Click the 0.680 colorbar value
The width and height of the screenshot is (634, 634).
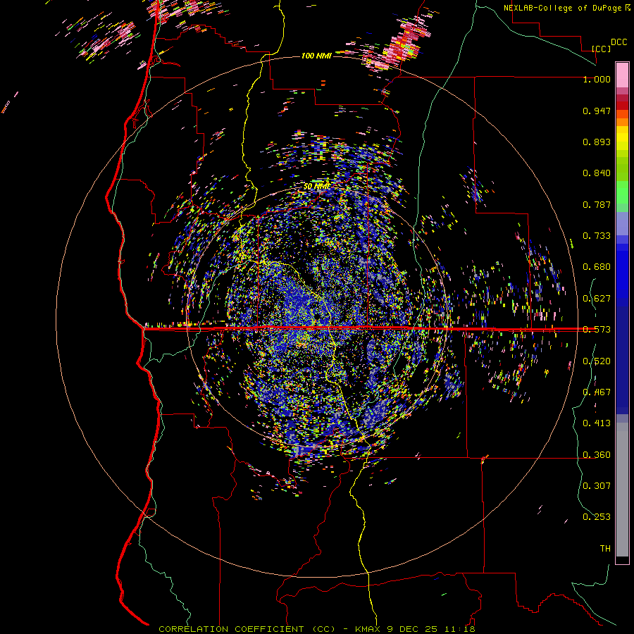(597, 267)
